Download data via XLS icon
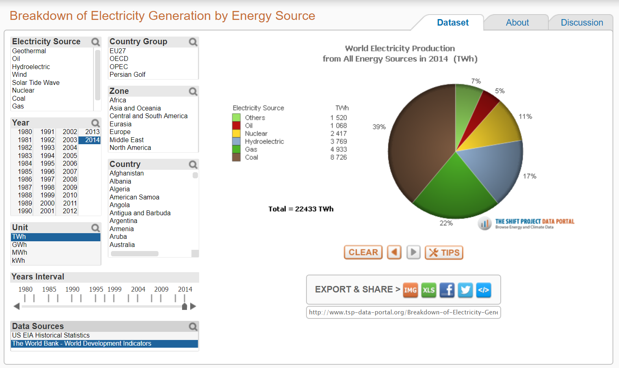 point(428,290)
